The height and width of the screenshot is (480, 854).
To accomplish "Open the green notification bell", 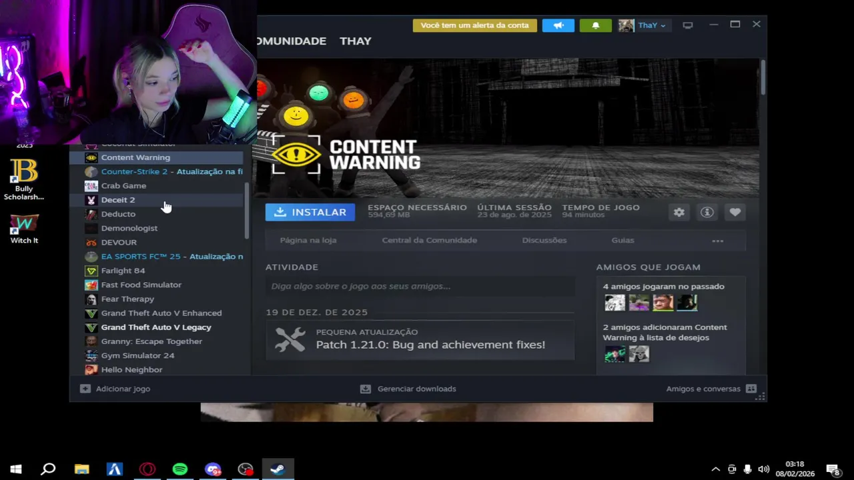I will coord(595,25).
